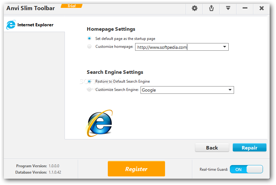This screenshot has width=276, height=185.
Task: Select the 'Customize homepage' radio button
Action: coord(89,47)
